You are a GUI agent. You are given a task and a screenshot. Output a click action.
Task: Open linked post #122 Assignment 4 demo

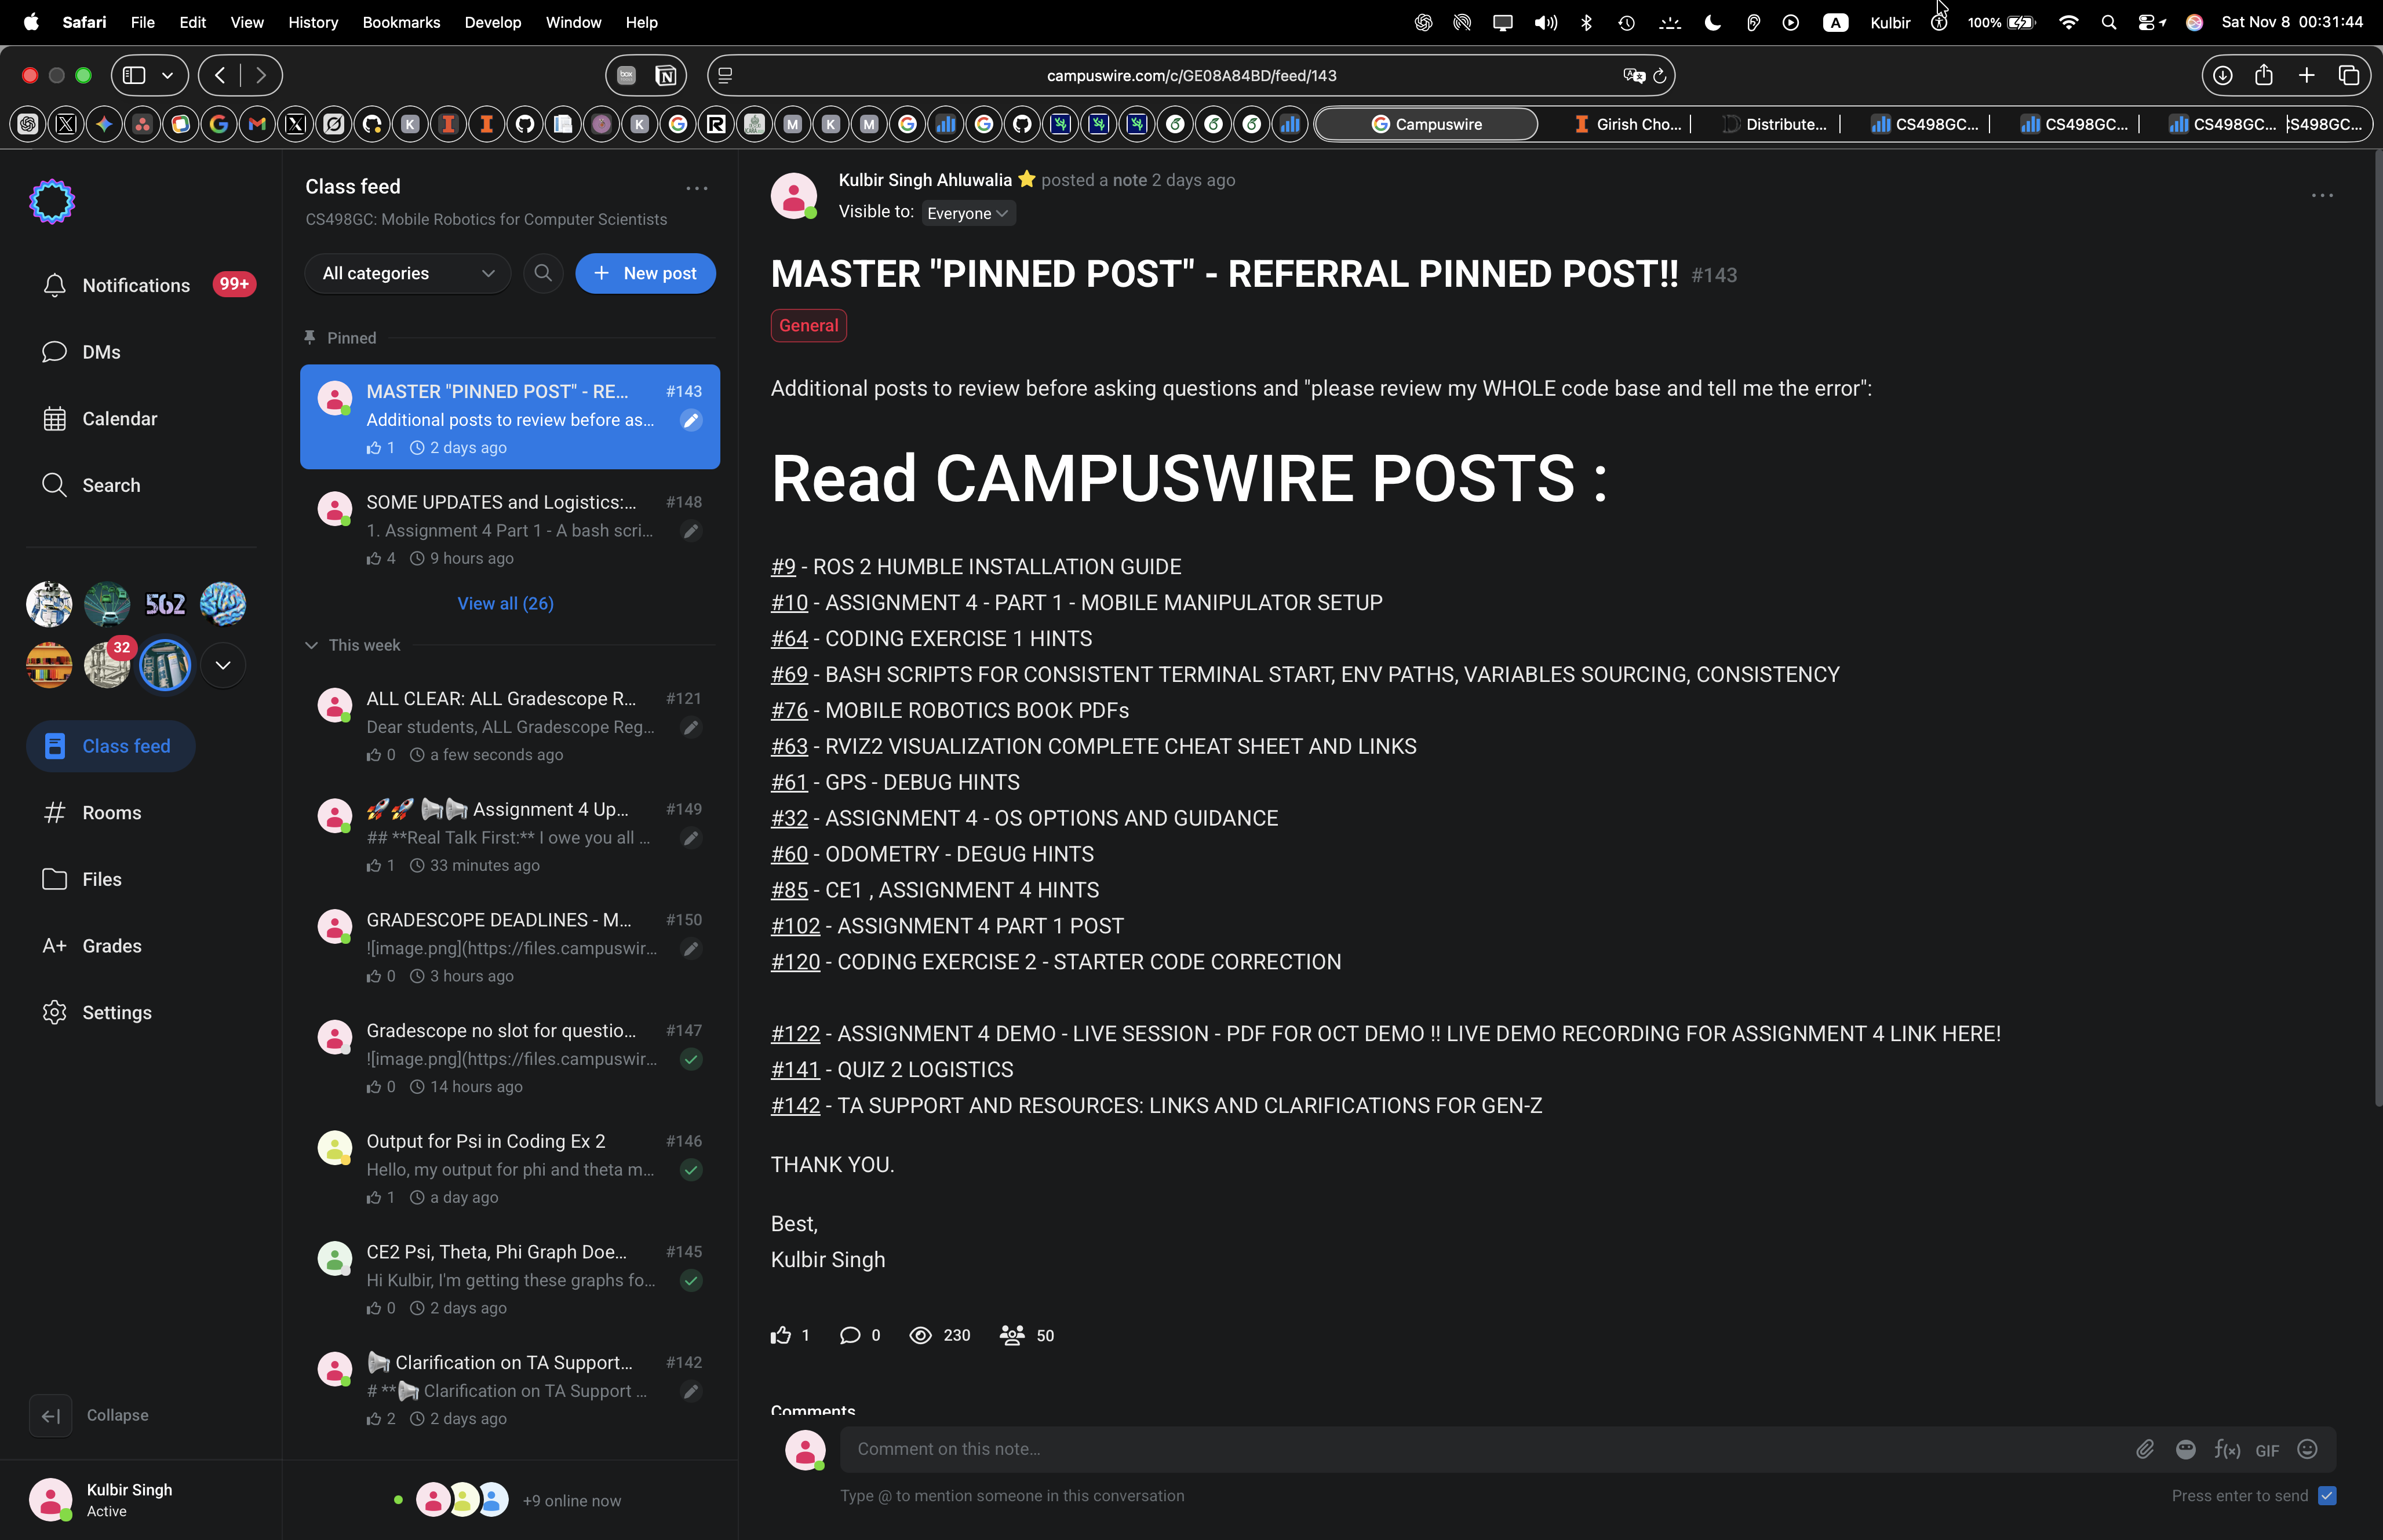pyautogui.click(x=795, y=1034)
